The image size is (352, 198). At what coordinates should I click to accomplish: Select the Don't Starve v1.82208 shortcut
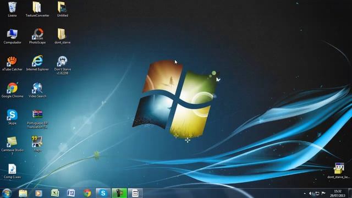[x=62, y=65]
